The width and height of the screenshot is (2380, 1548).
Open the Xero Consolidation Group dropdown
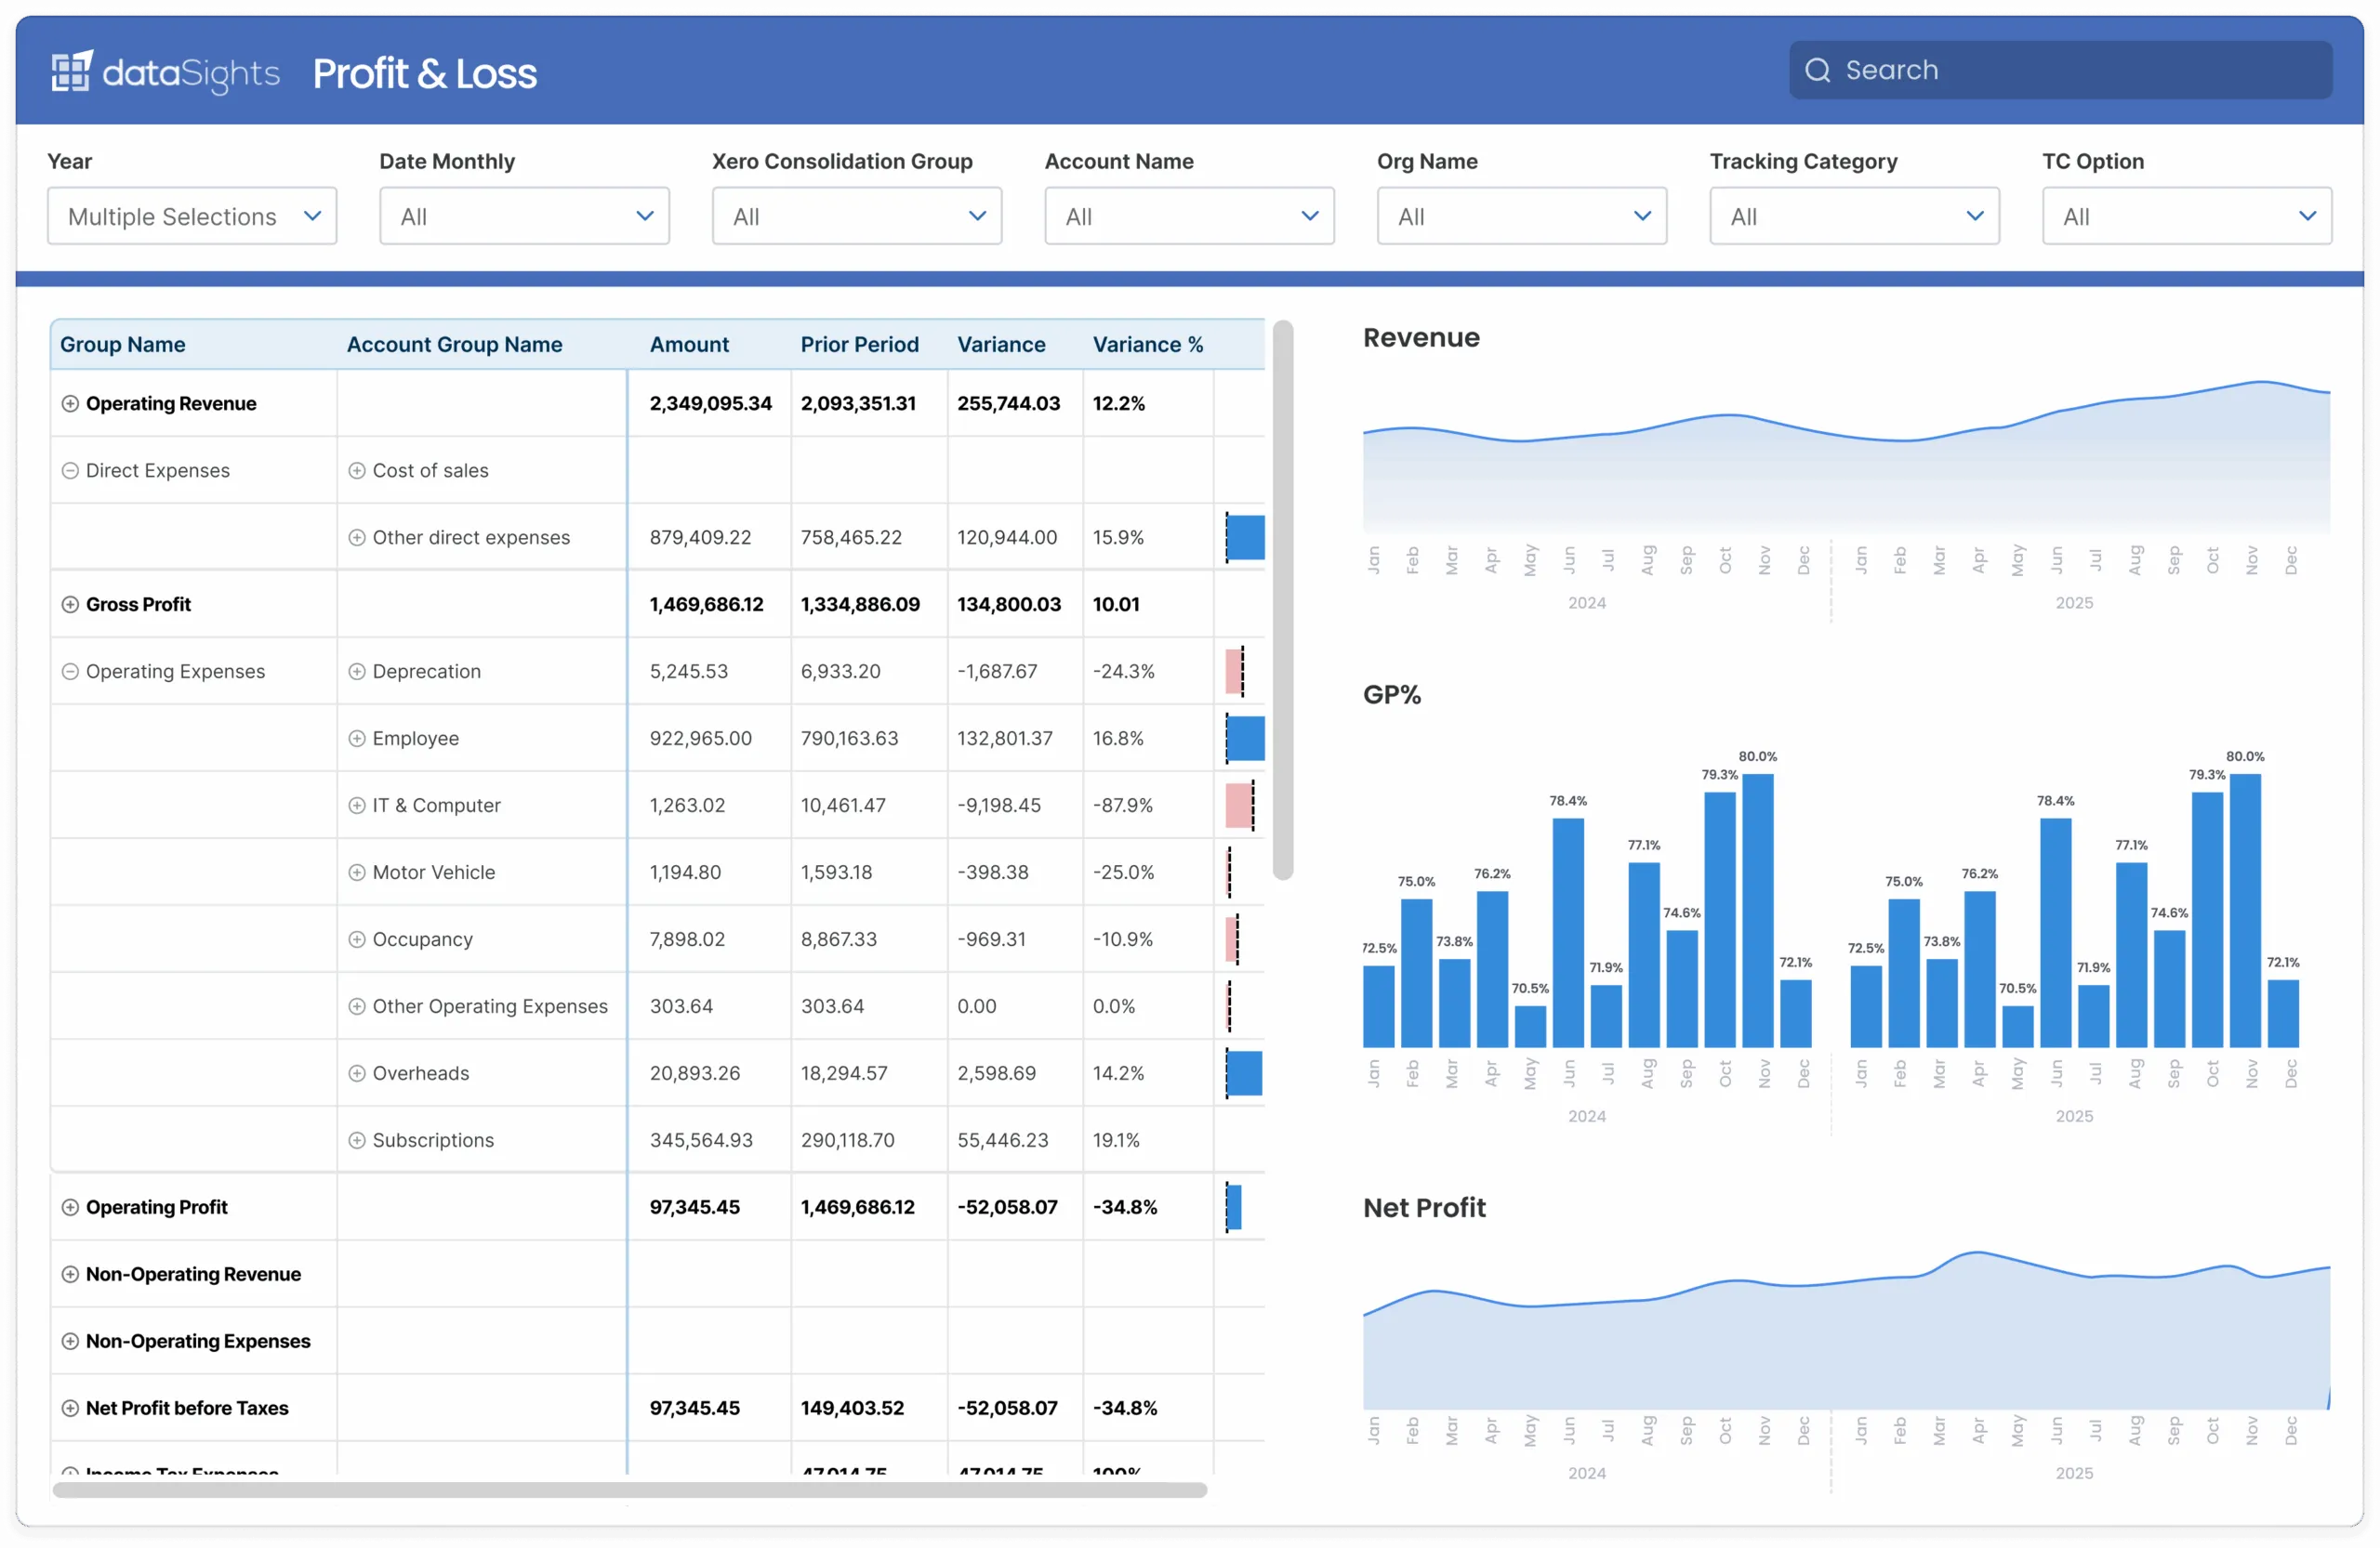coord(857,216)
